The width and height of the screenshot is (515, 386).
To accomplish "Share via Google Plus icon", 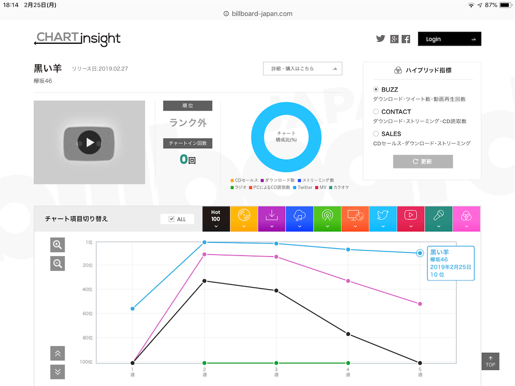I will pyautogui.click(x=394, y=39).
